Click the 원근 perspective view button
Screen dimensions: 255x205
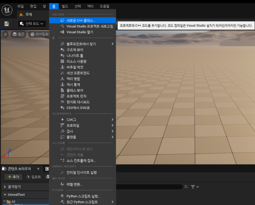point(18,34)
